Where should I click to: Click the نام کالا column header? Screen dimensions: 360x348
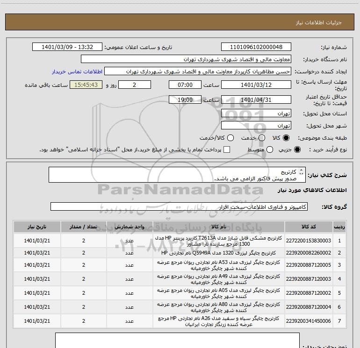(x=219, y=227)
